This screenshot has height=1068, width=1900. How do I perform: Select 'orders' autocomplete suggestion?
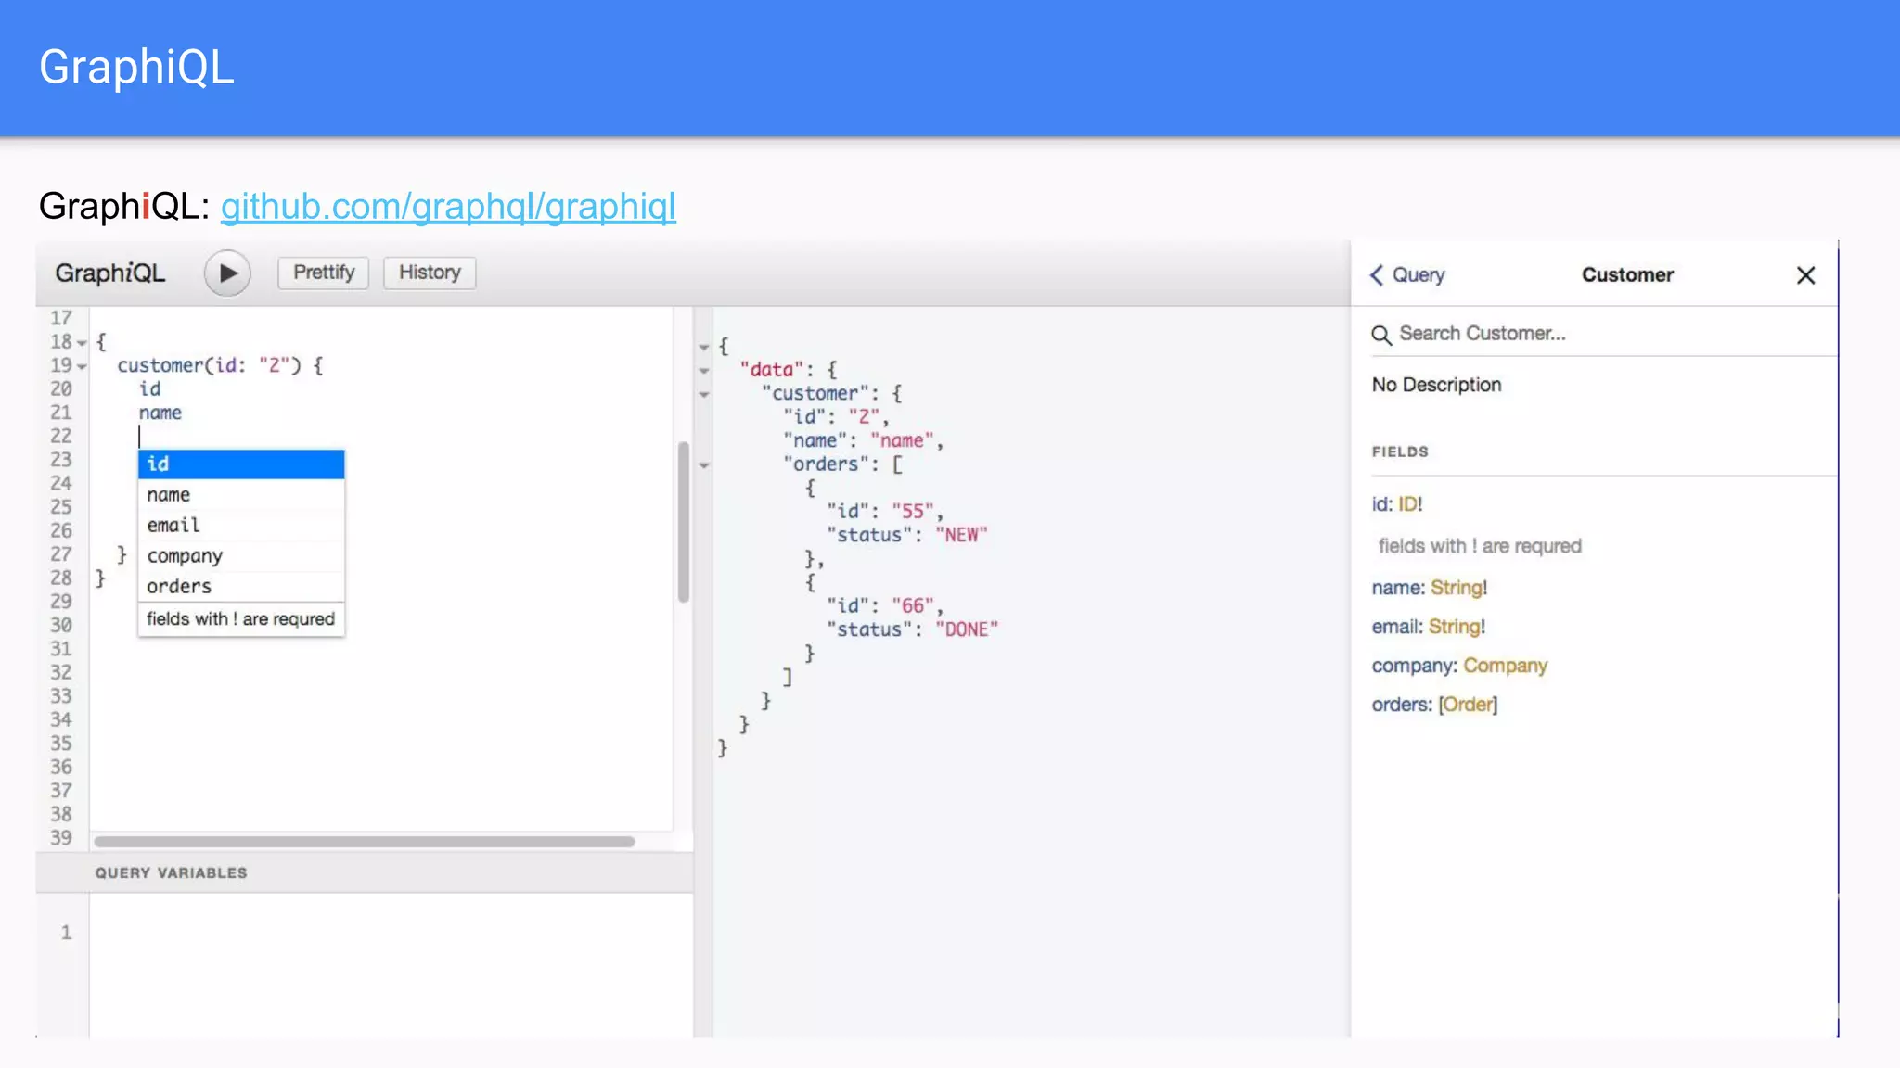pos(241,587)
